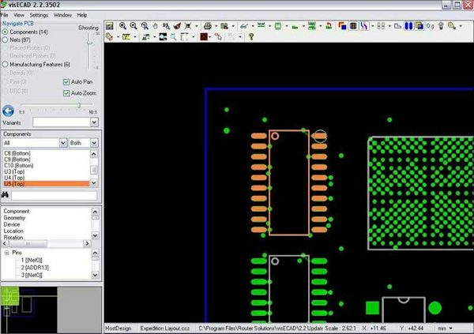The height and width of the screenshot is (334, 474).
Task: Click the dark component chip icon
Action: click(x=353, y=26)
